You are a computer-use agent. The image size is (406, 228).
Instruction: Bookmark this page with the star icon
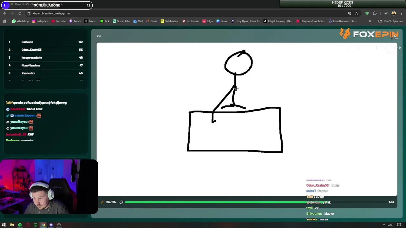point(357,13)
